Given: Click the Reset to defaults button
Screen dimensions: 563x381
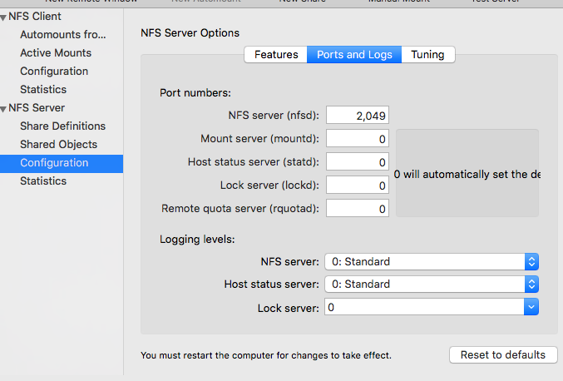Looking at the screenshot, I should pos(503,354).
